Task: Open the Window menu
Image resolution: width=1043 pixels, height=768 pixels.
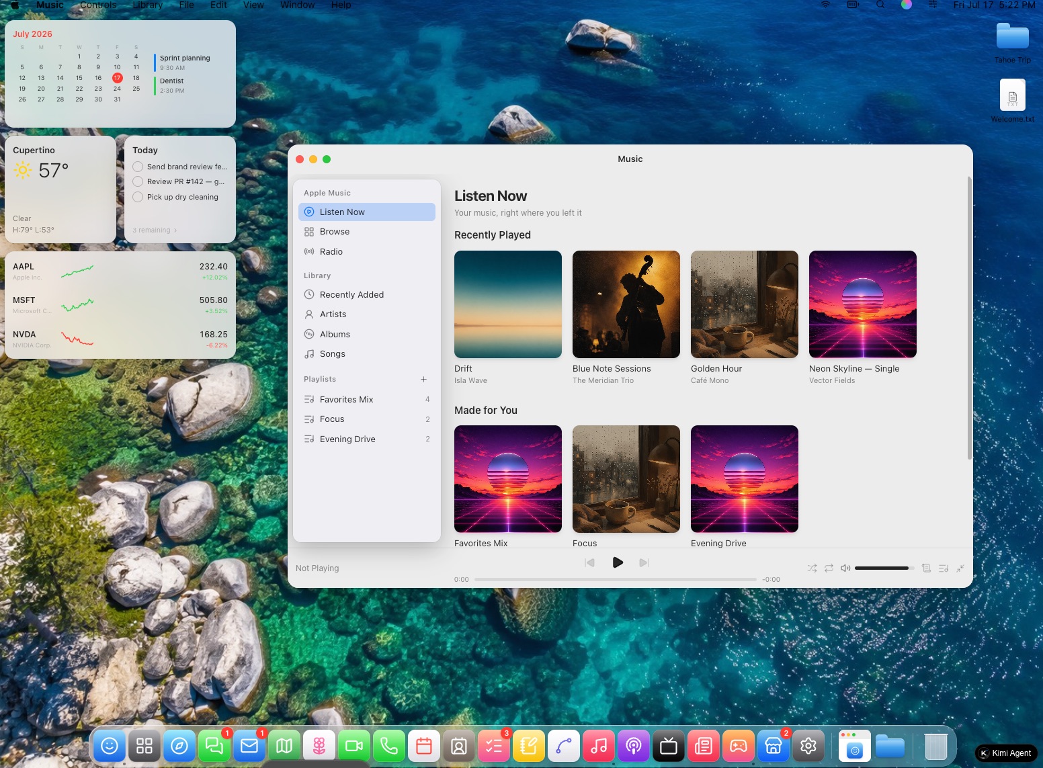Action: coord(298,5)
